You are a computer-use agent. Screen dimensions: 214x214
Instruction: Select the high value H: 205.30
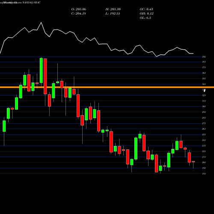tap(113, 9)
